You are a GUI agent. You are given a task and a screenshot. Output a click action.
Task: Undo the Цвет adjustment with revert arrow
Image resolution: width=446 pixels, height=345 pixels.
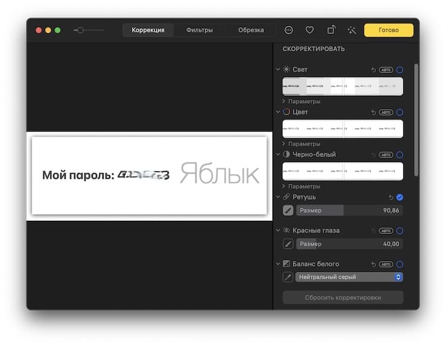coord(374,112)
